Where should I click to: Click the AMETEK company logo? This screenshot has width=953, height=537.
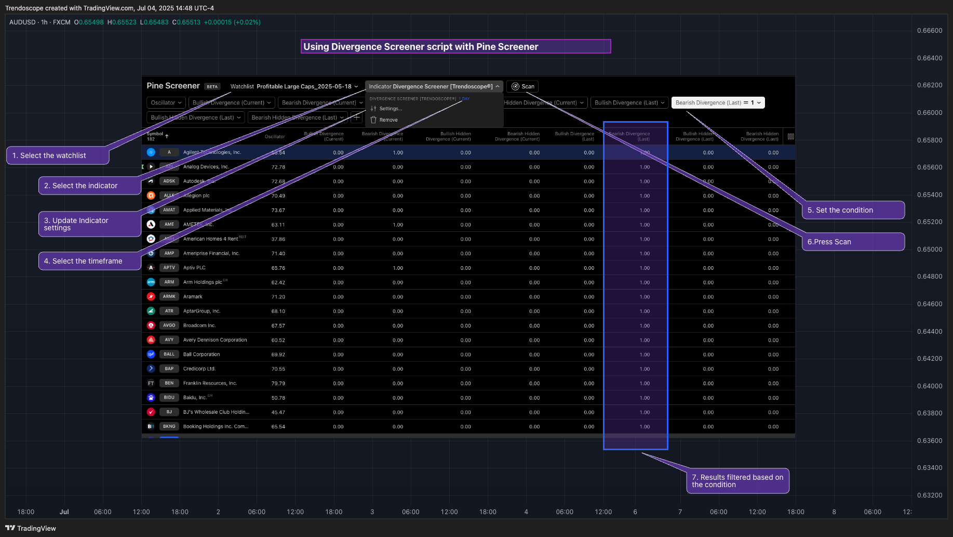point(151,225)
